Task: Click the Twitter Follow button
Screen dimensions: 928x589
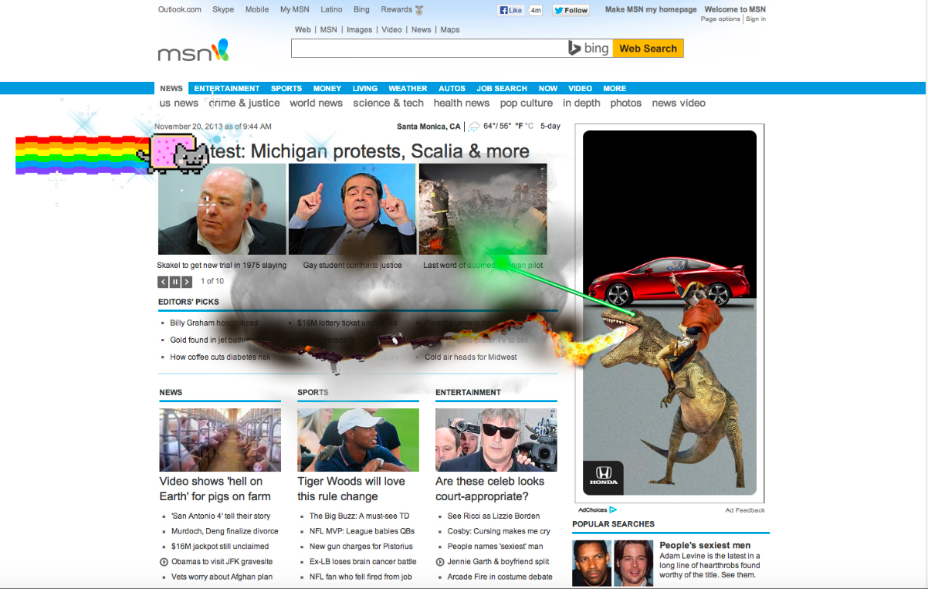Action: (571, 10)
